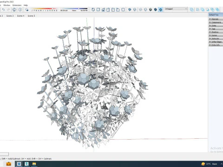The image size is (223, 167).
Task: Open Model Info icon
Action: (20, 10)
